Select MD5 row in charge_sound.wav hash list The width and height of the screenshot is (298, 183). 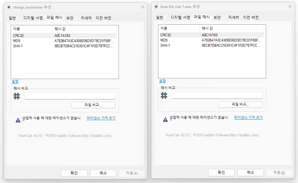(65, 41)
